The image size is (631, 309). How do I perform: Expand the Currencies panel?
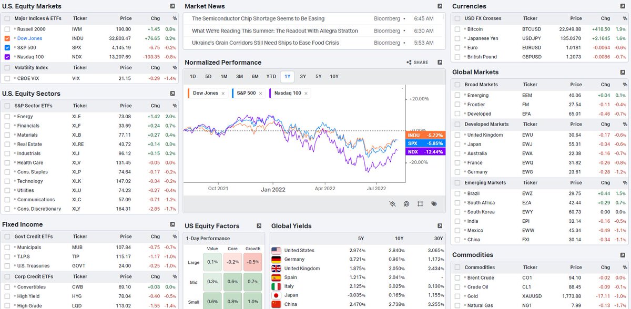click(x=623, y=6)
